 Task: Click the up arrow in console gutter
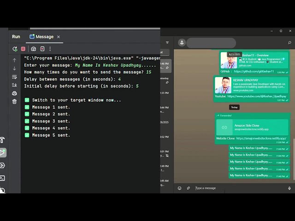pyautogui.click(x=14, y=60)
